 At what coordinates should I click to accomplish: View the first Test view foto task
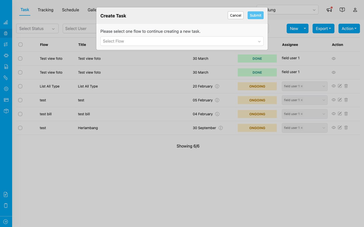tap(334, 59)
